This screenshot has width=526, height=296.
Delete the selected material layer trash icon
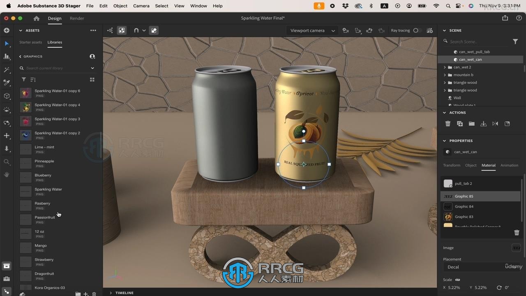(517, 233)
